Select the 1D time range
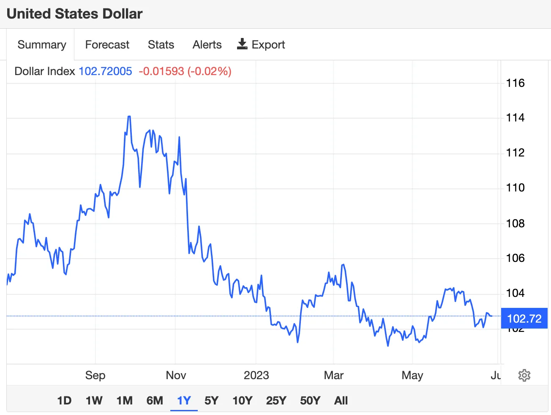The image size is (551, 415). [64, 400]
